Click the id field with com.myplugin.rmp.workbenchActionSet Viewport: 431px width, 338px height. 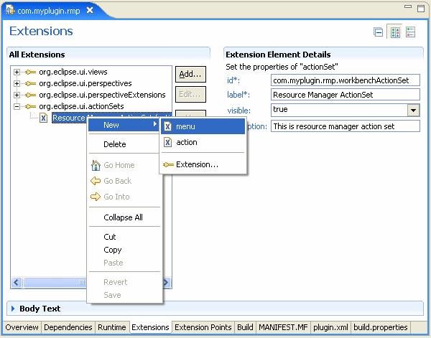pos(346,80)
